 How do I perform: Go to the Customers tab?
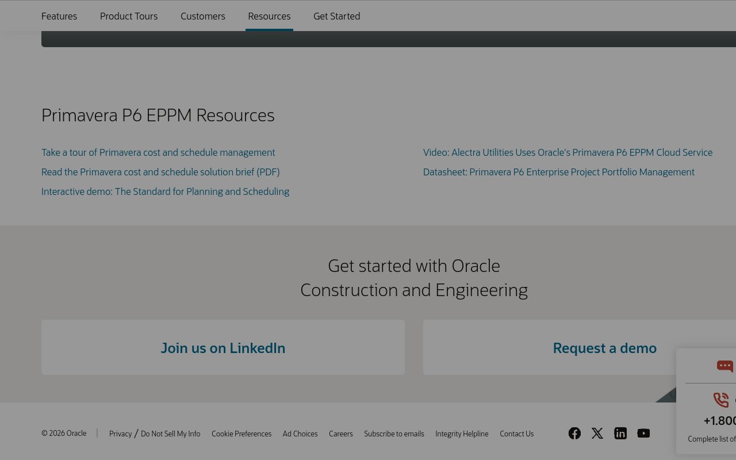[203, 16]
